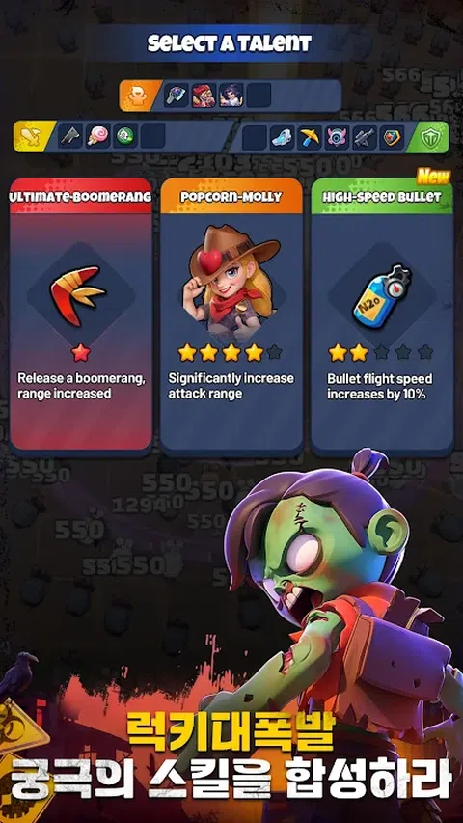Image resolution: width=463 pixels, height=823 pixels.
Task: Click the winged shoe skill icon
Action: pos(283,137)
